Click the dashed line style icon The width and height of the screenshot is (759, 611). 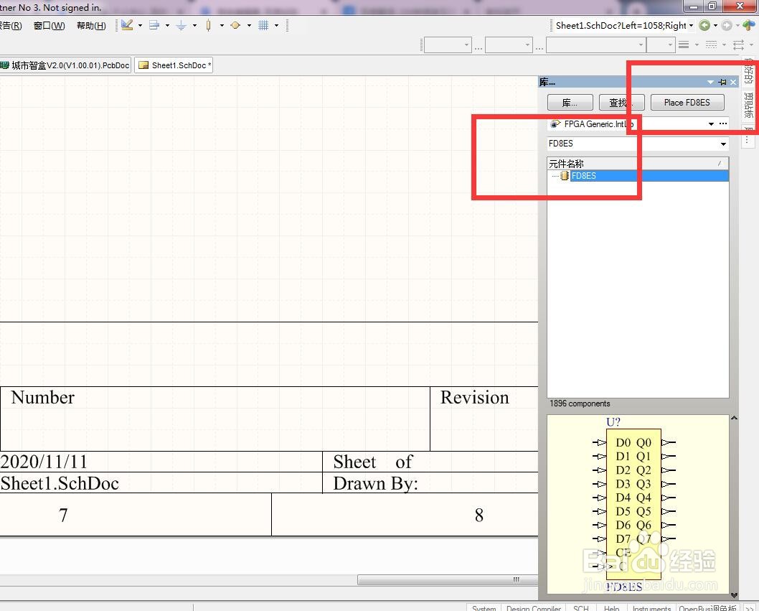[x=711, y=45]
